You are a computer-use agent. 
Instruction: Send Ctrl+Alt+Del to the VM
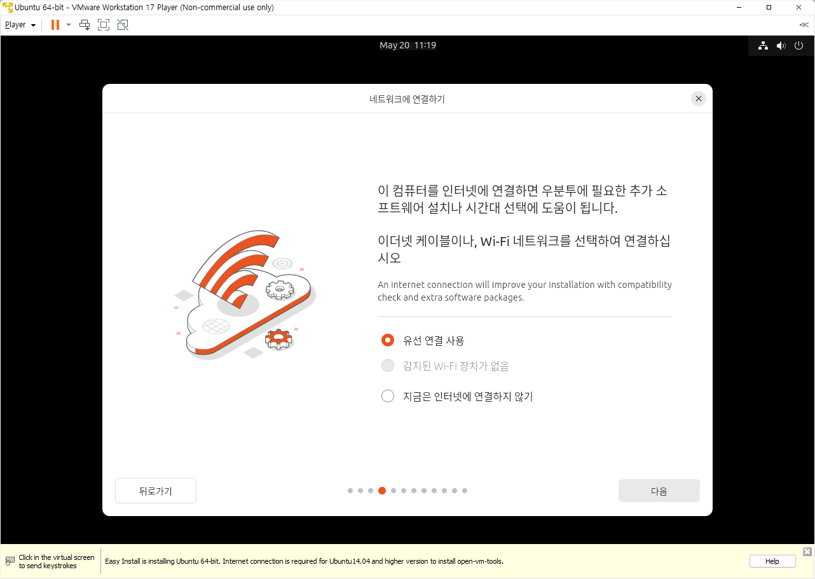click(85, 25)
